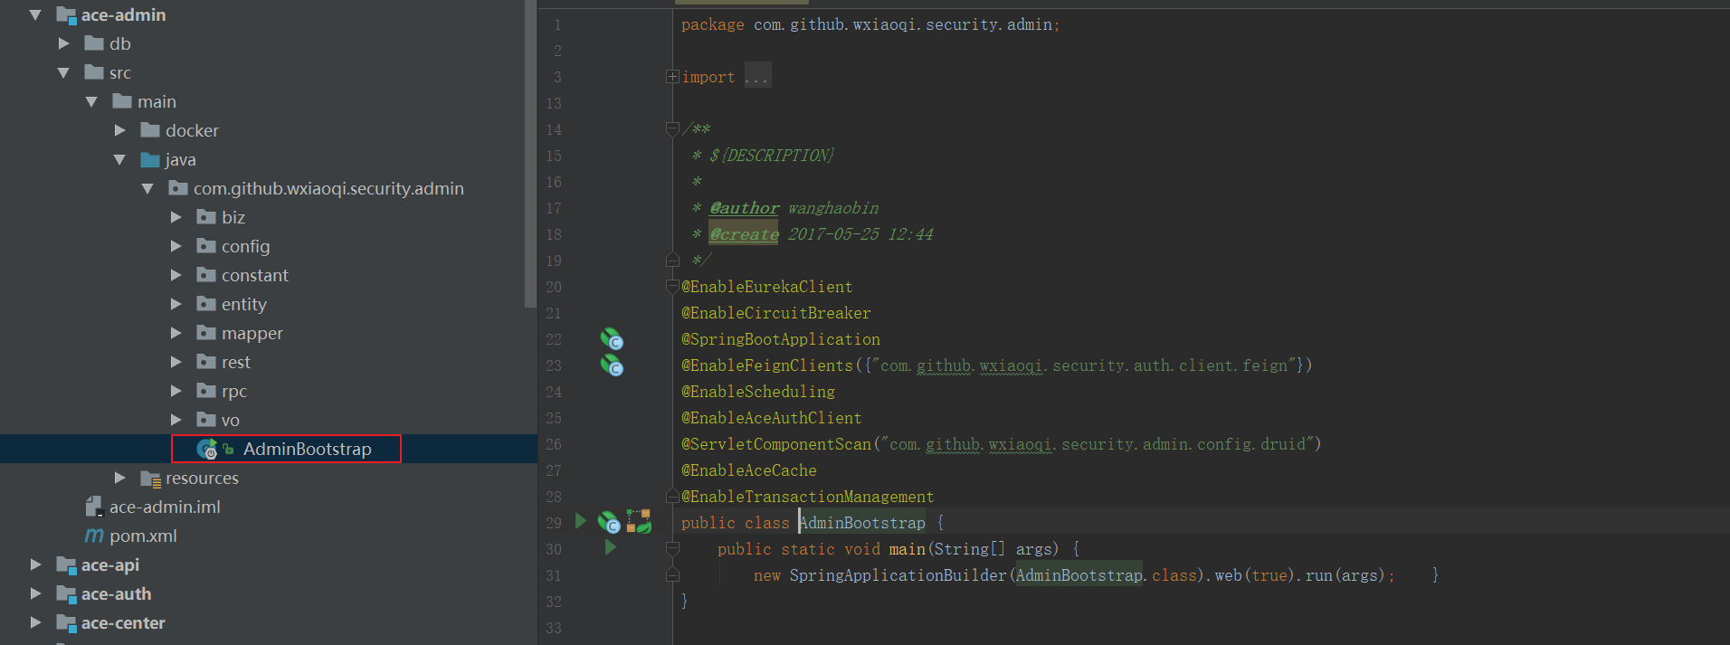
Task: Expand the constant package arrow
Action: tap(176, 275)
